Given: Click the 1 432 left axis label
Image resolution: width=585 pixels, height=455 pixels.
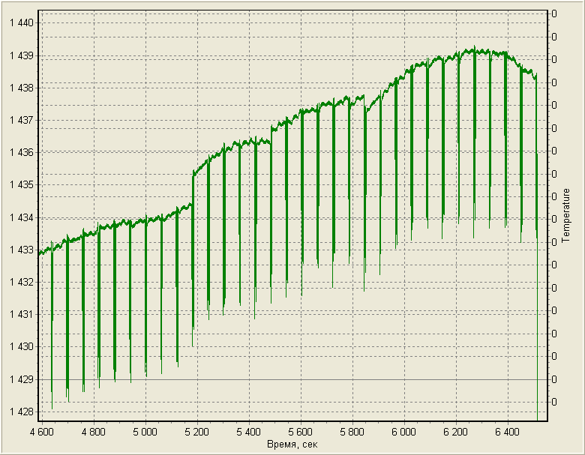Looking at the screenshot, I should [x=21, y=283].
